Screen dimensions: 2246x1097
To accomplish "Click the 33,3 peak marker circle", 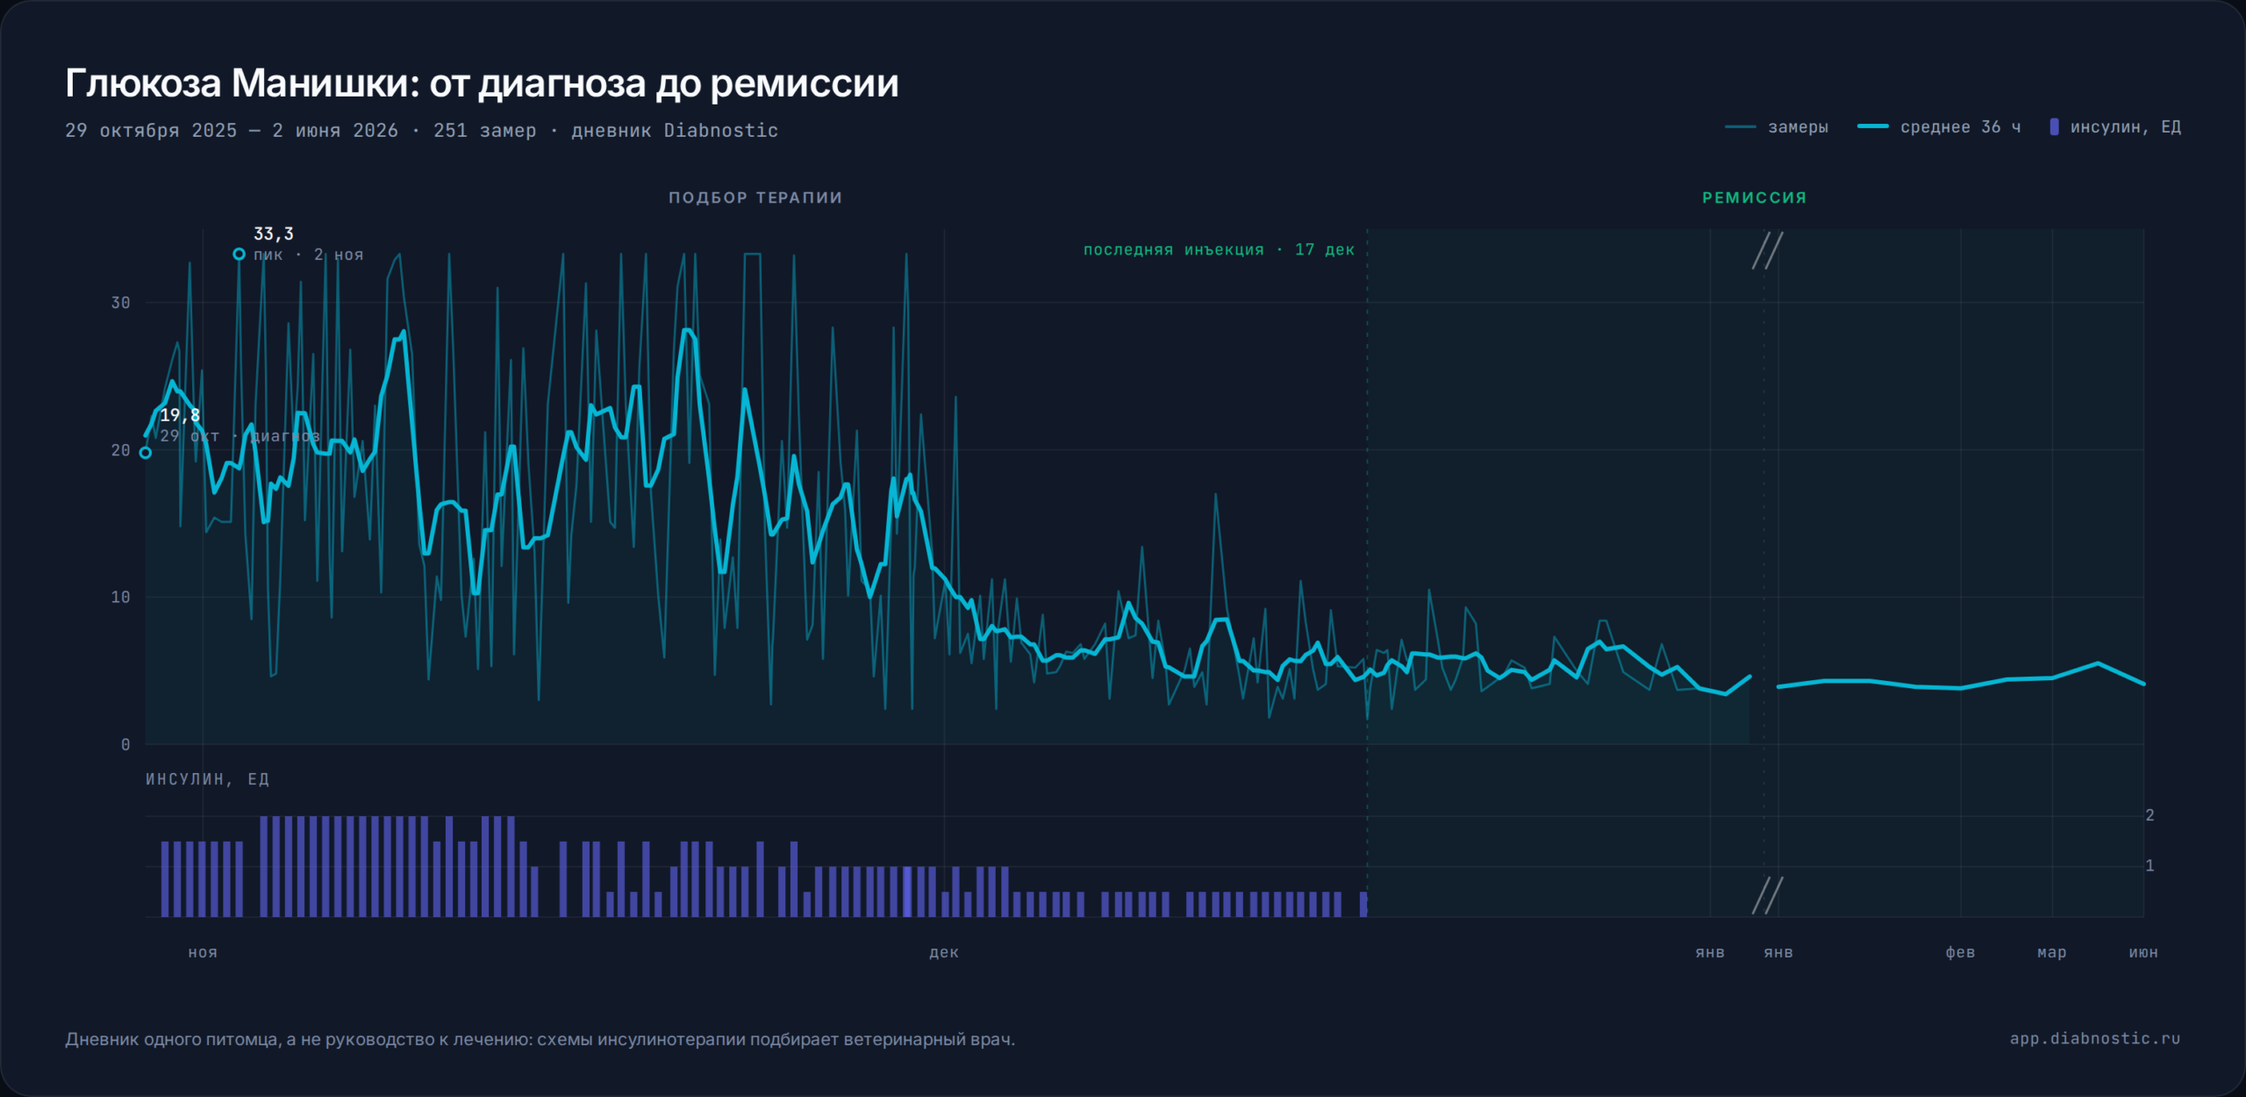I will pyautogui.click(x=239, y=255).
